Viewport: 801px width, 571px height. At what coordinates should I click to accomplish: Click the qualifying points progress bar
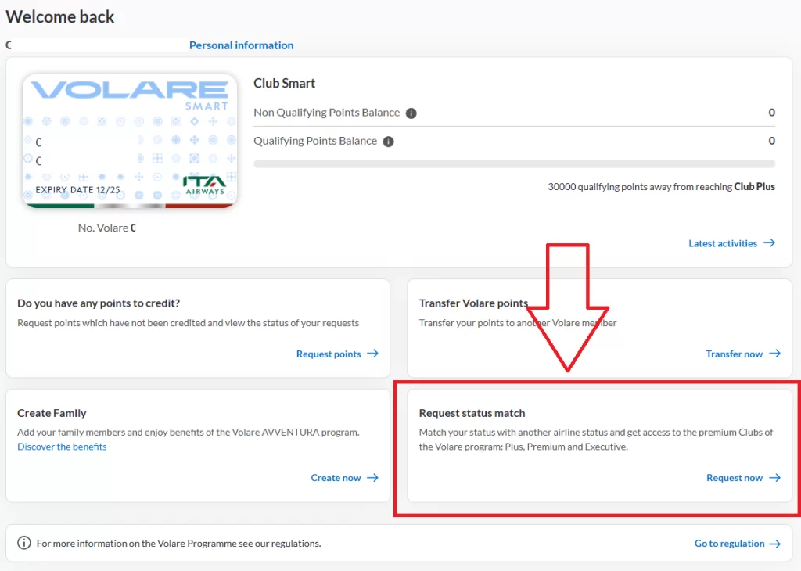click(x=514, y=164)
